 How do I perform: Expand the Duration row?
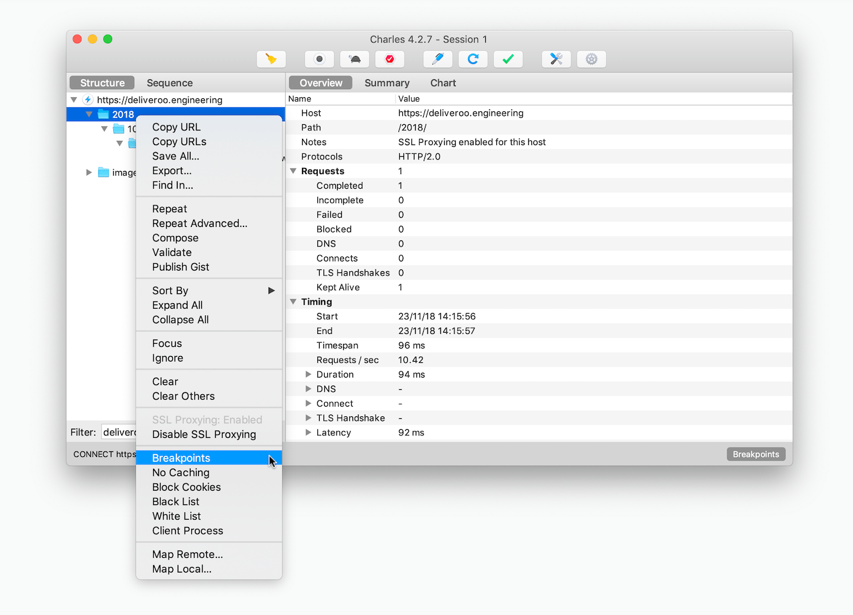coord(308,375)
